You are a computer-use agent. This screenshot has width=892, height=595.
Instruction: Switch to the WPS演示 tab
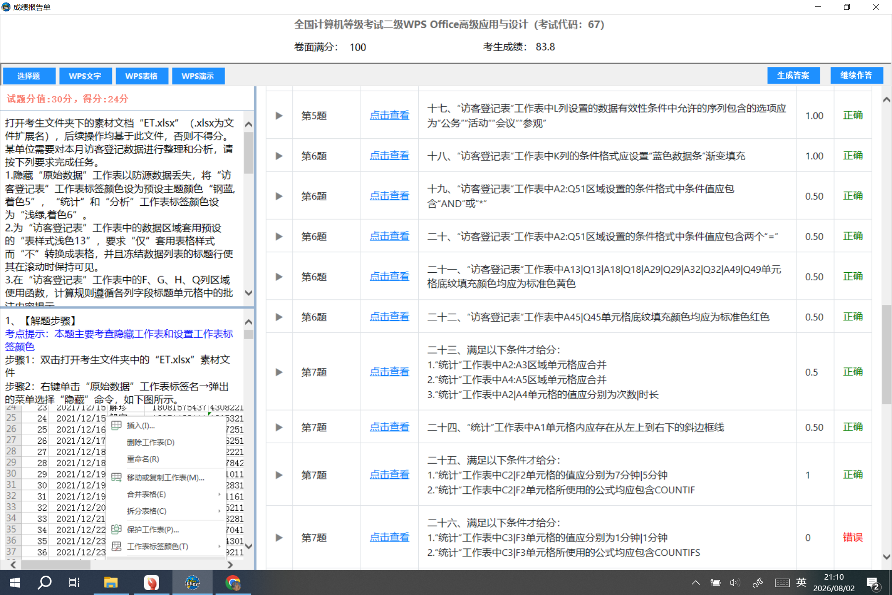[x=198, y=76]
